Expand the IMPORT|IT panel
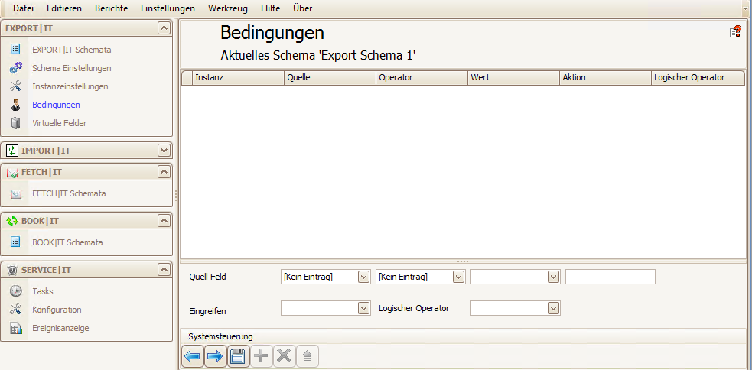This screenshot has width=752, height=370. (x=164, y=151)
